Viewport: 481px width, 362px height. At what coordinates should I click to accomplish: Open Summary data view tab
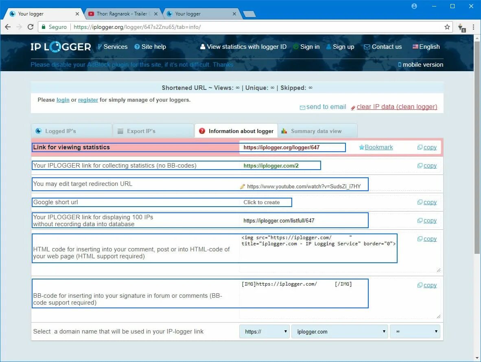[318, 131]
